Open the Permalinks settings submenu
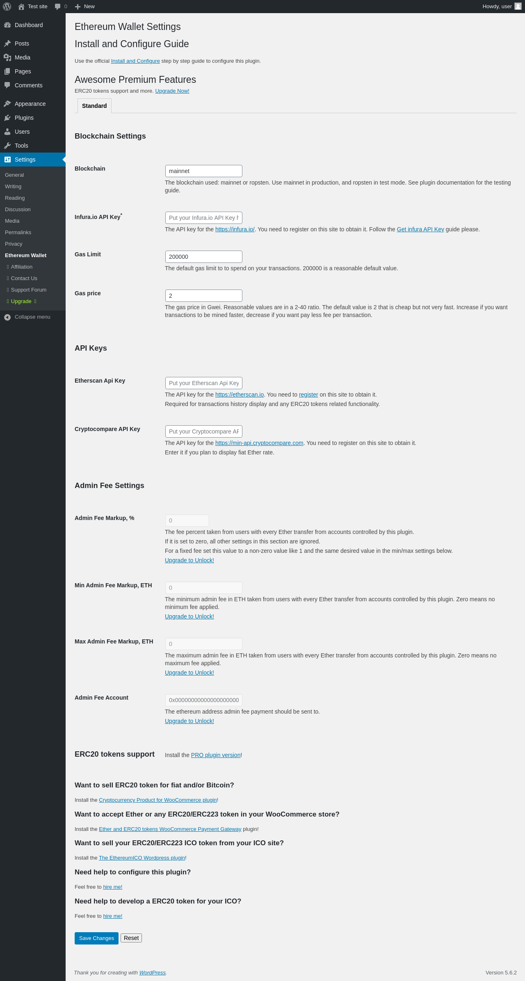The image size is (525, 981). click(18, 233)
